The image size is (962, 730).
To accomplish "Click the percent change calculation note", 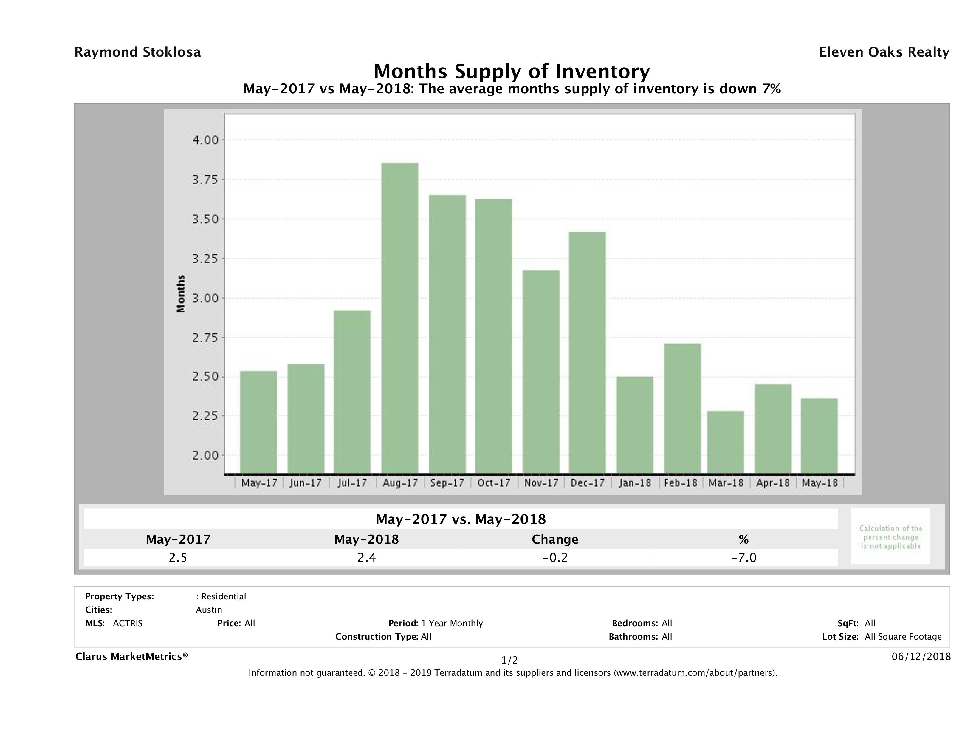I will [891, 537].
